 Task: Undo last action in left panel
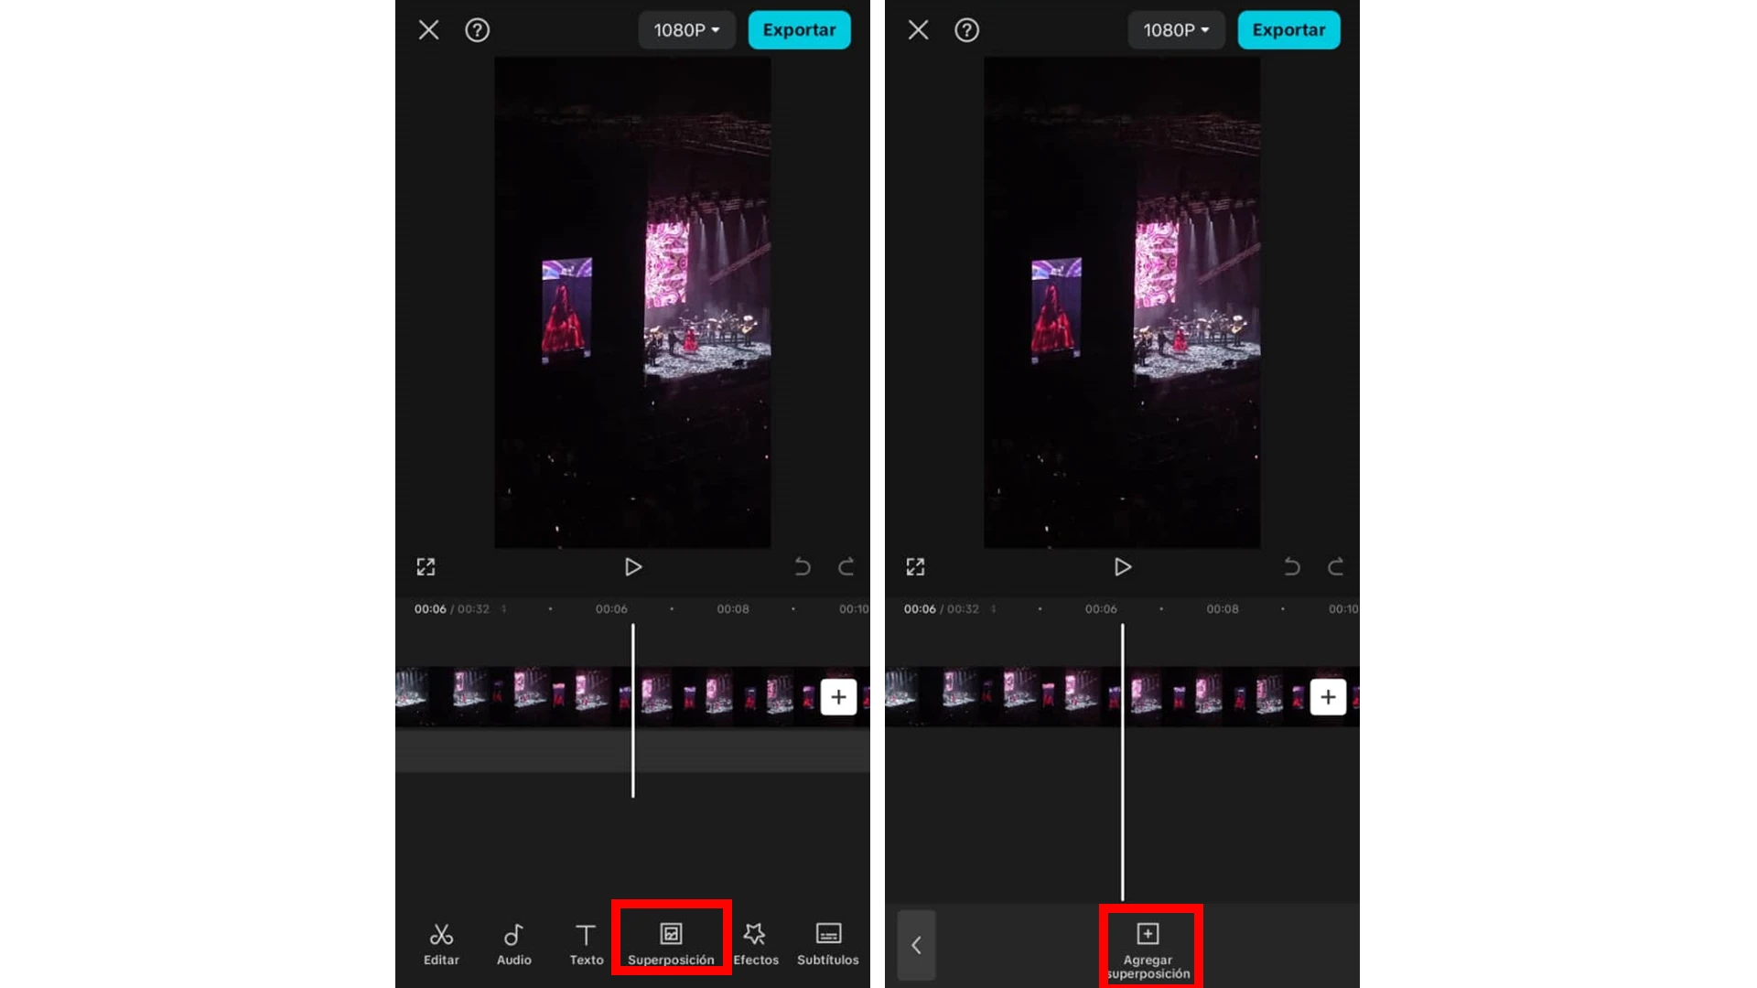[x=803, y=567]
